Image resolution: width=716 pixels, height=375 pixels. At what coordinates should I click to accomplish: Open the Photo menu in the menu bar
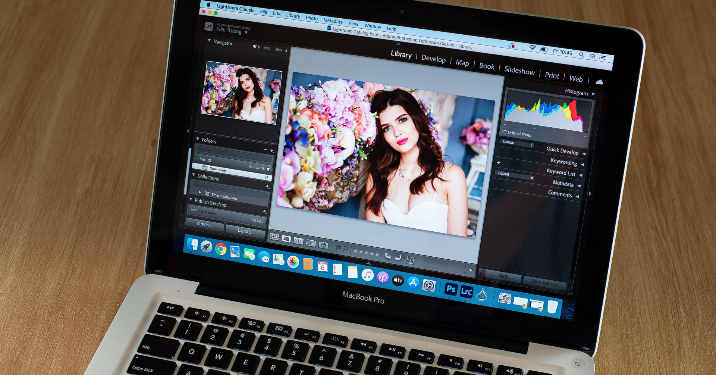point(312,18)
